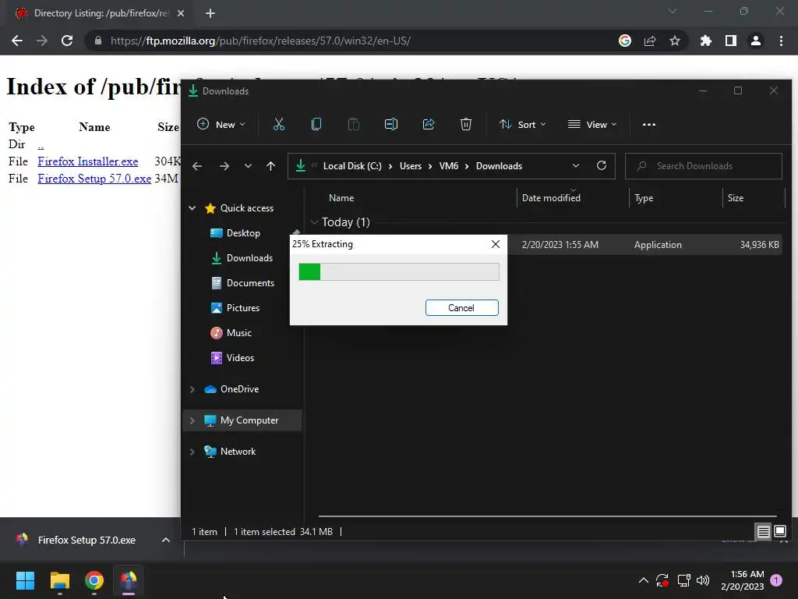Click the Share icon in Explorer toolbar
Image resolution: width=798 pixels, height=599 pixels.
(x=429, y=124)
